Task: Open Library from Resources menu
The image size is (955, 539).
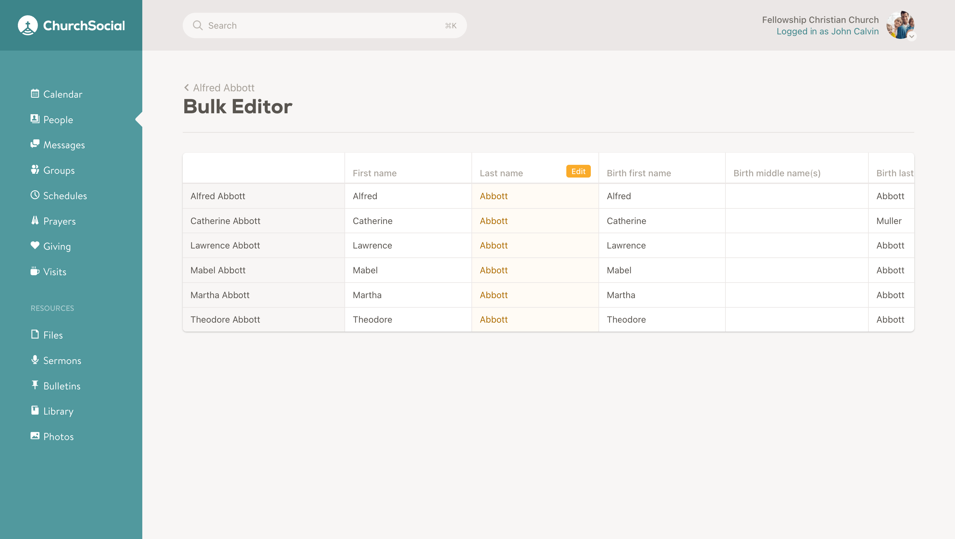Action: click(x=58, y=411)
